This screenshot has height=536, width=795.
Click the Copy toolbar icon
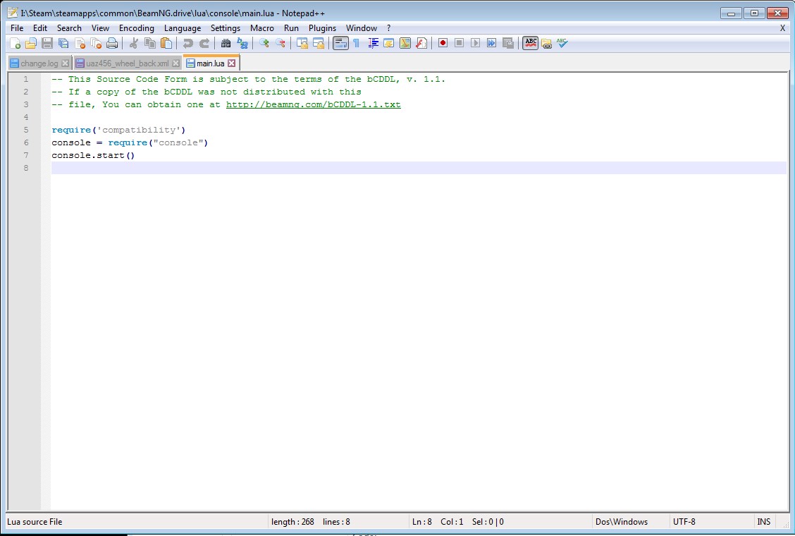150,43
